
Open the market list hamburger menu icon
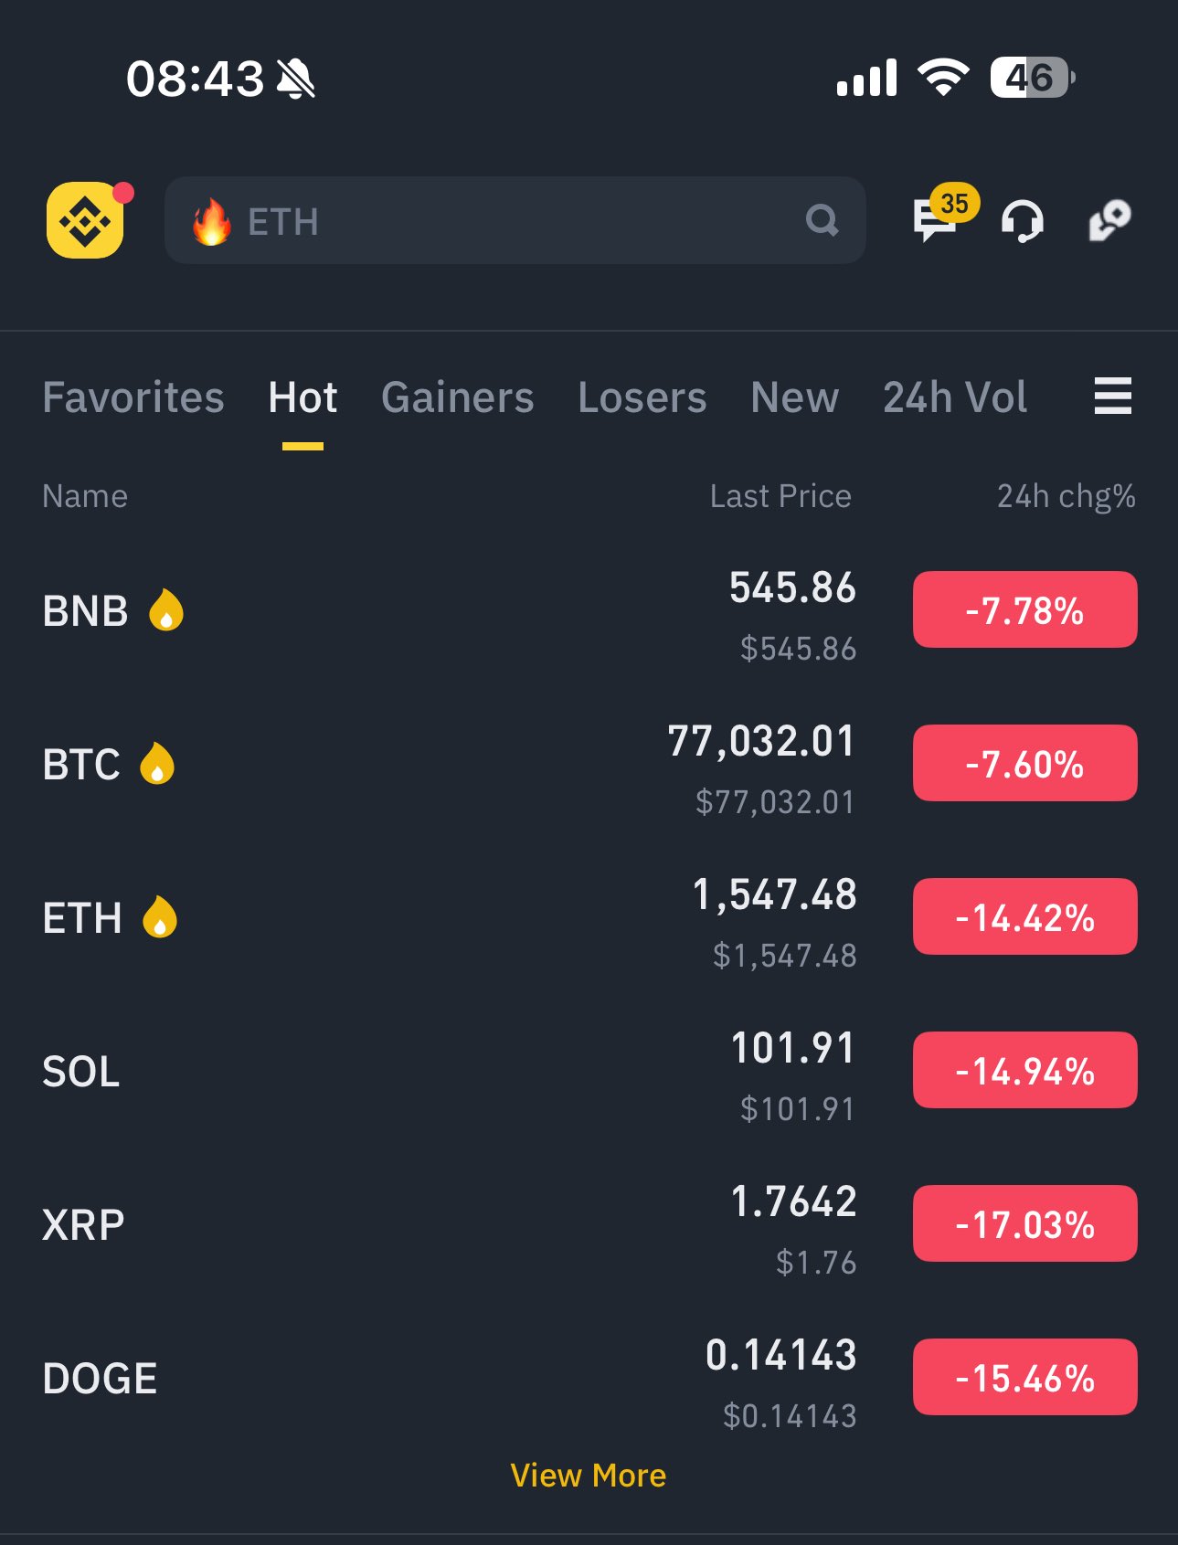(x=1112, y=397)
